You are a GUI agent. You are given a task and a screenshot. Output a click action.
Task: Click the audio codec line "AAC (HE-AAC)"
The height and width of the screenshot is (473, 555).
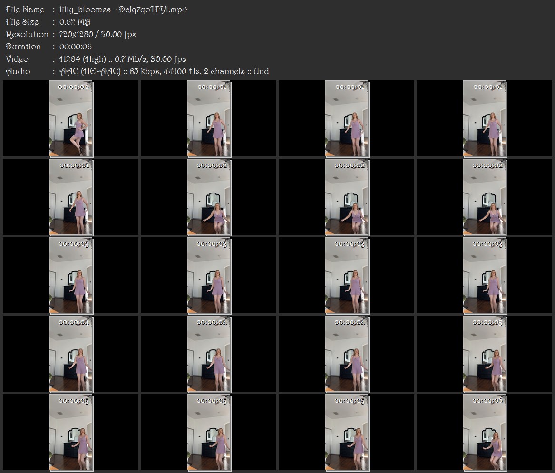(90, 71)
